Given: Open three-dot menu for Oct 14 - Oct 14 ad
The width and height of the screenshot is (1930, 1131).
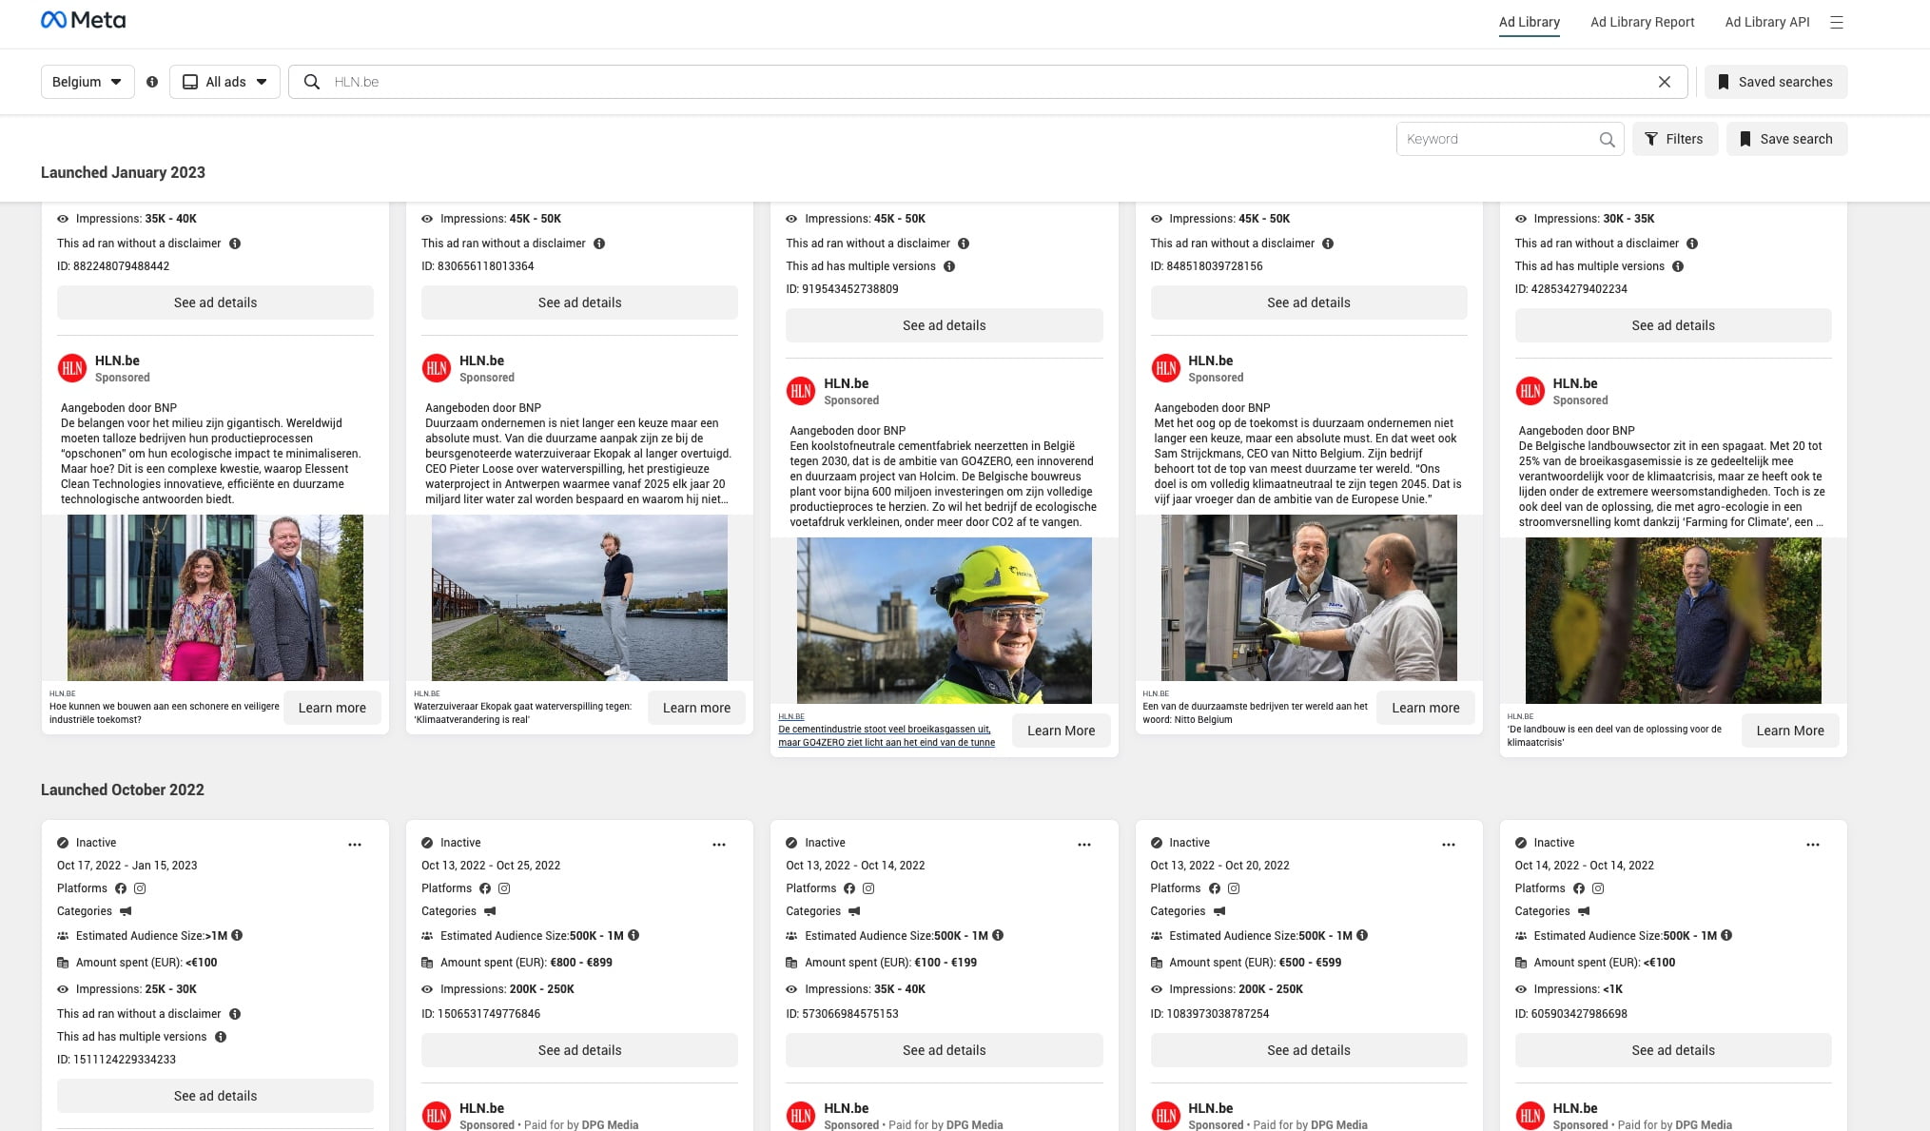Looking at the screenshot, I should (1813, 845).
